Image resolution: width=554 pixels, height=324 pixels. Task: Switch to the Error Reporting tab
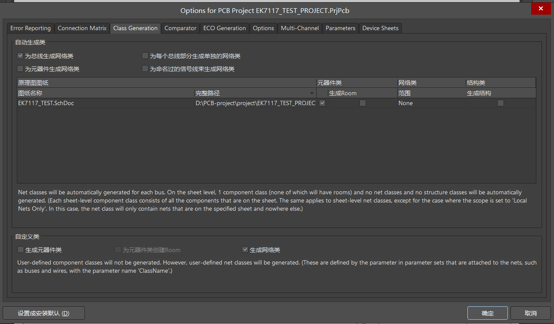click(31, 28)
